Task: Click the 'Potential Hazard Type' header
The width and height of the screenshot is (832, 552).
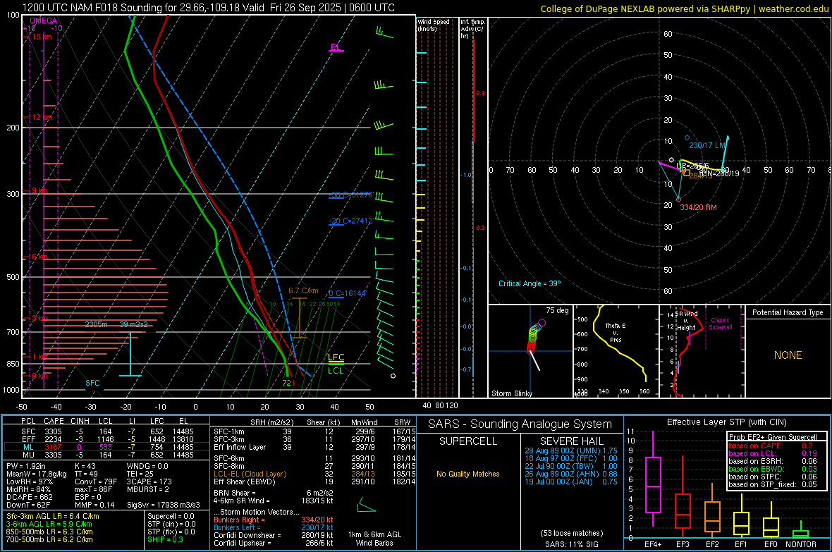Action: [788, 312]
